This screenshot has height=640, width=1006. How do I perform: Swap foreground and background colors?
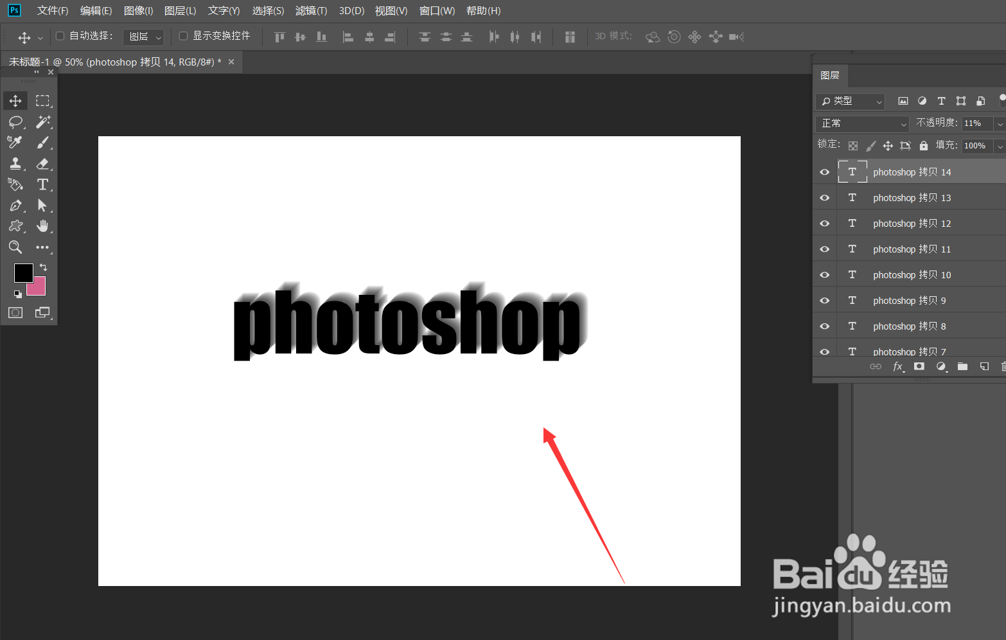(43, 267)
